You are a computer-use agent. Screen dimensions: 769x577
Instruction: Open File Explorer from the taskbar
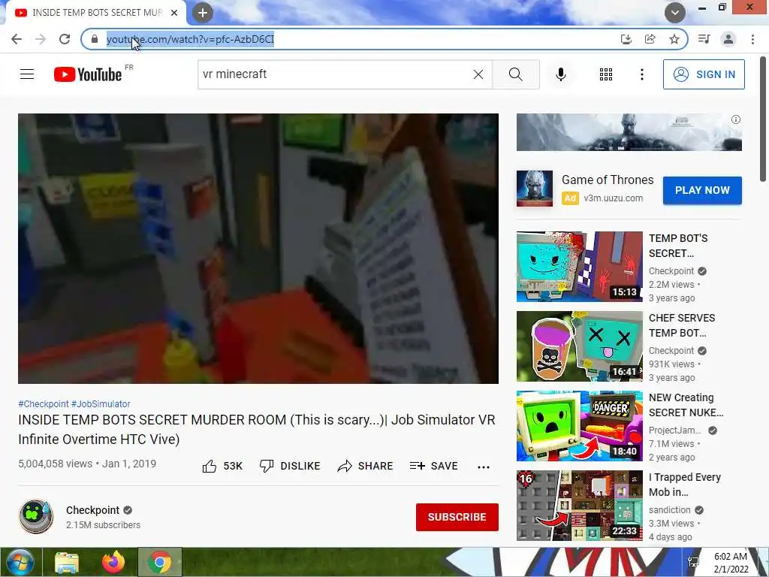point(67,563)
